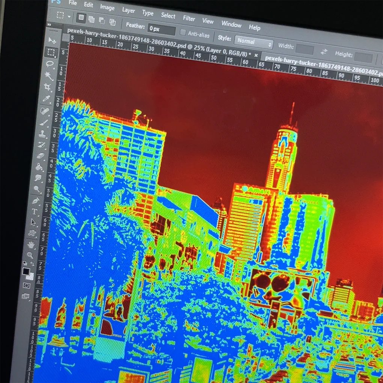Open the Select menu
This screenshot has height=383, width=383.
pyautogui.click(x=168, y=16)
